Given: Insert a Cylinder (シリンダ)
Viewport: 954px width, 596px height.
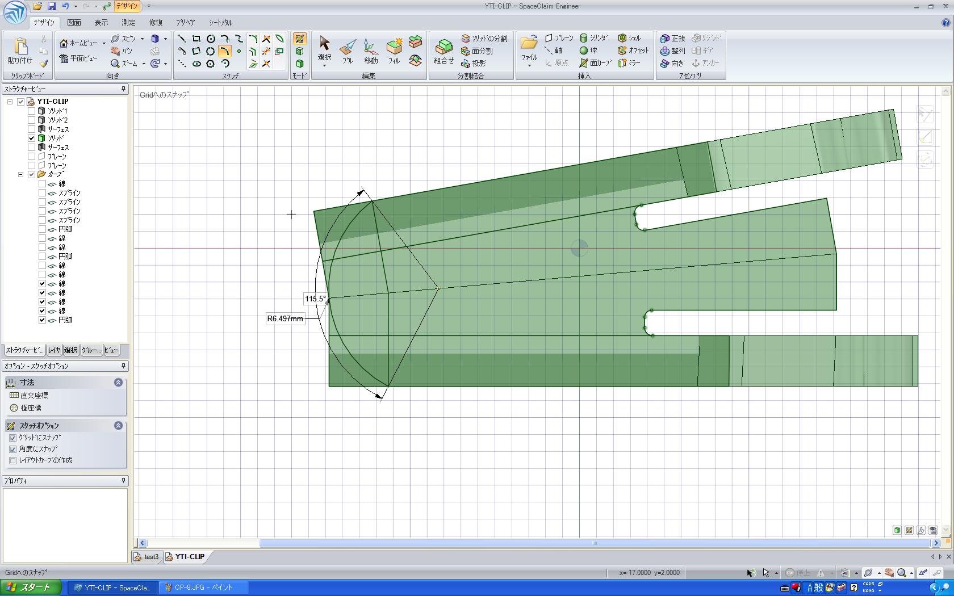Looking at the screenshot, I should [594, 38].
